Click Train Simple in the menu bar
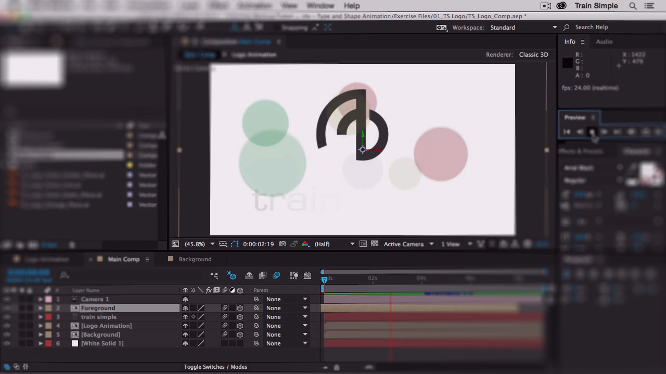 [596, 6]
